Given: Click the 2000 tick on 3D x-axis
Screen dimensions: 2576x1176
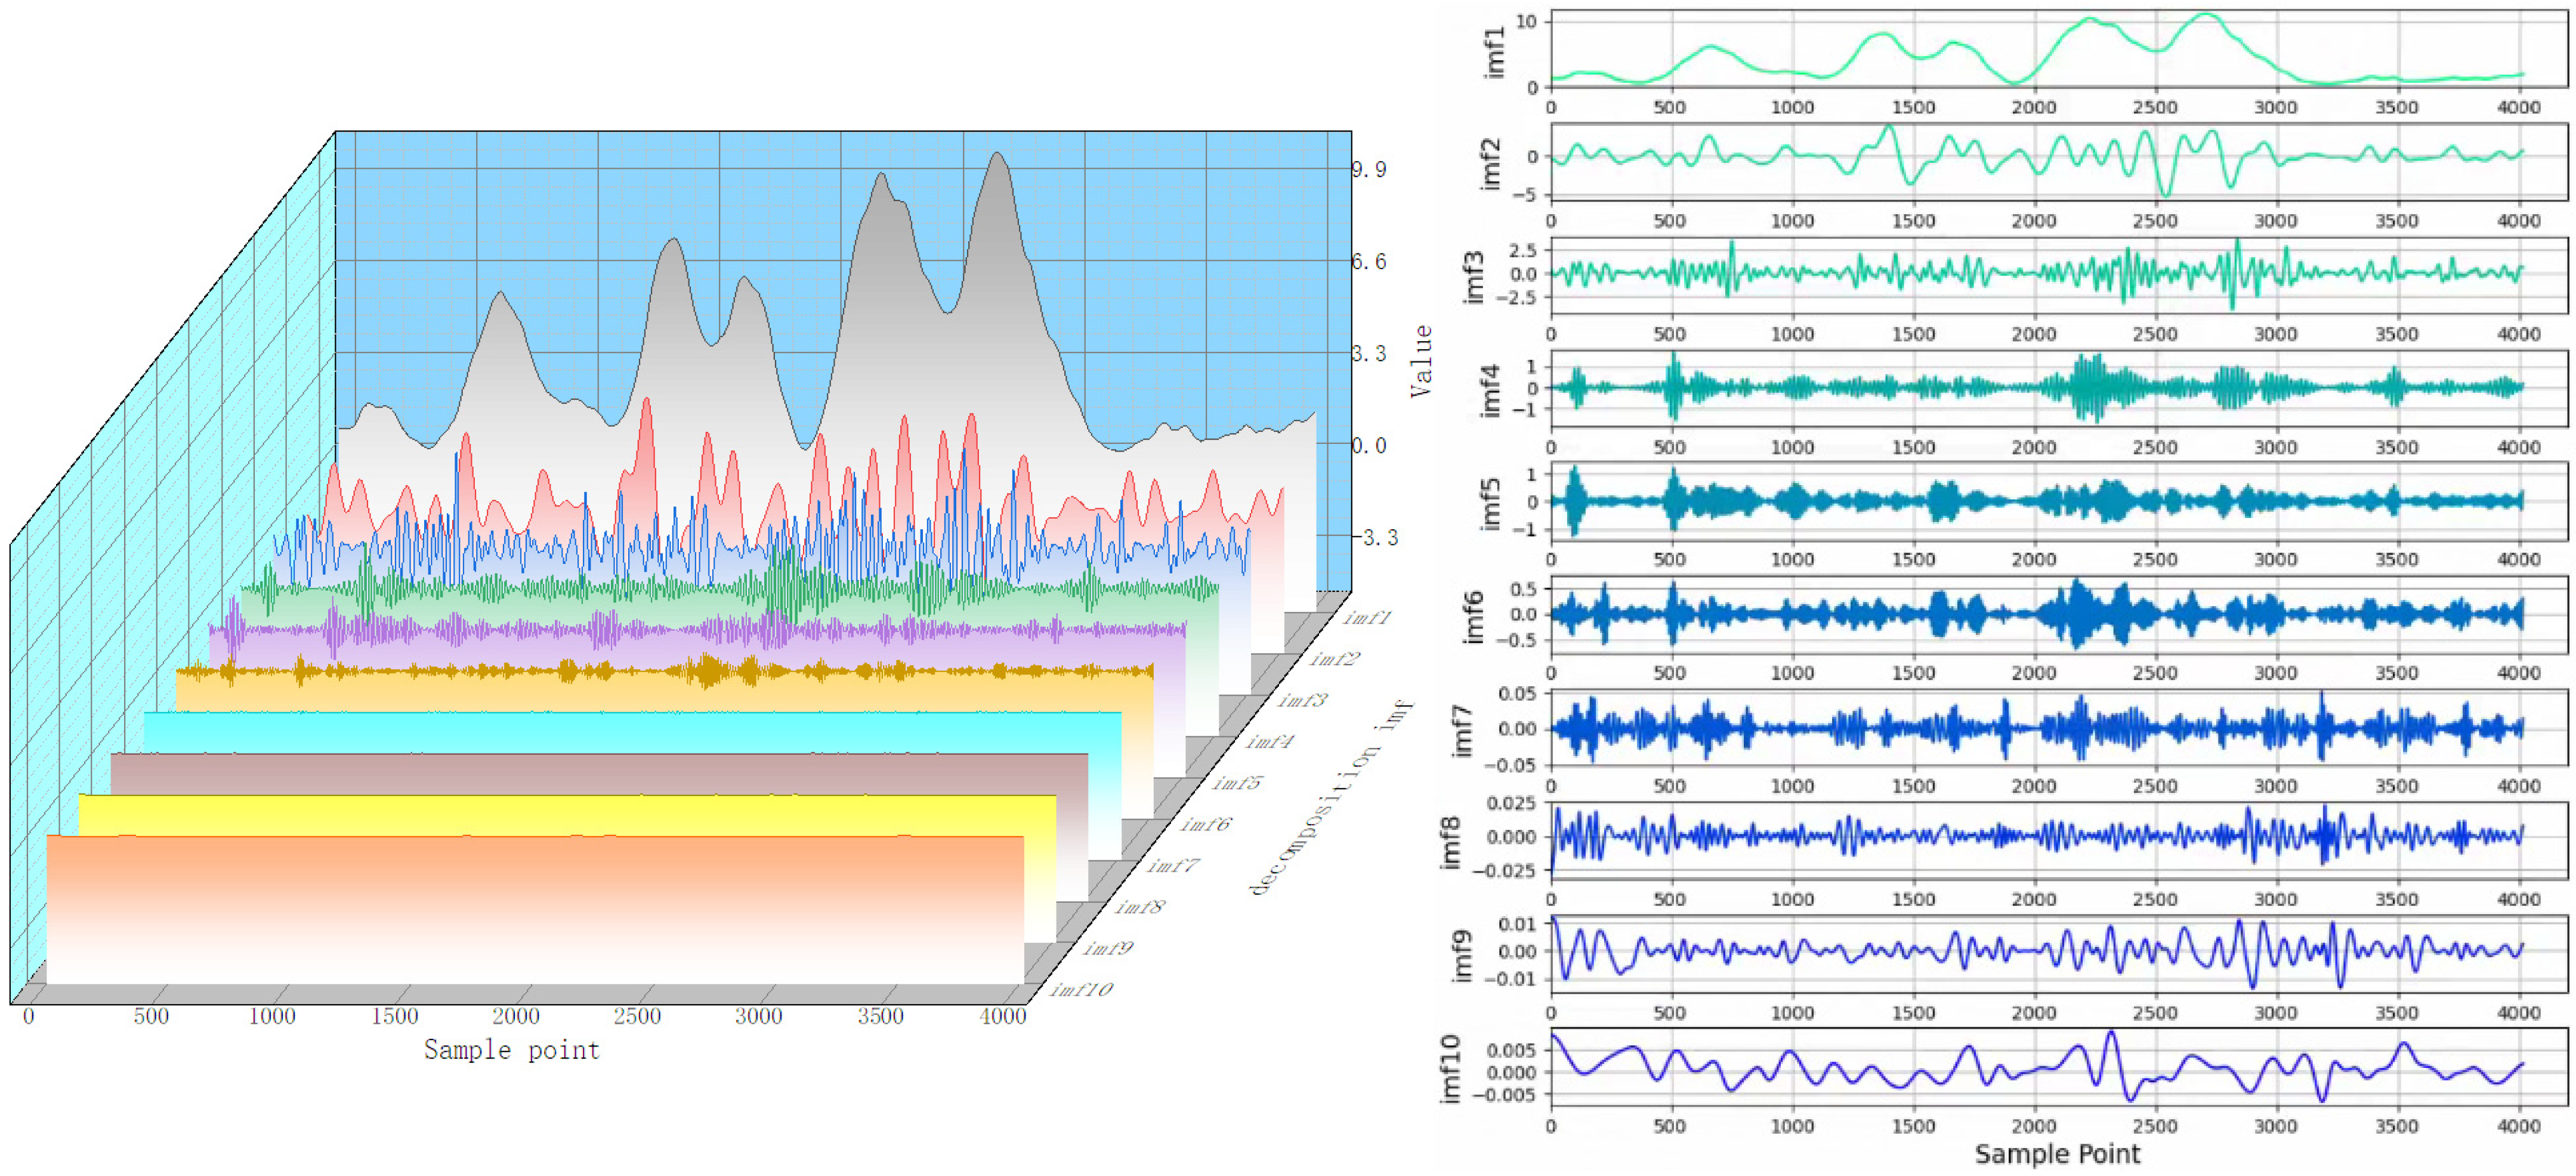Looking at the screenshot, I should 516,1016.
